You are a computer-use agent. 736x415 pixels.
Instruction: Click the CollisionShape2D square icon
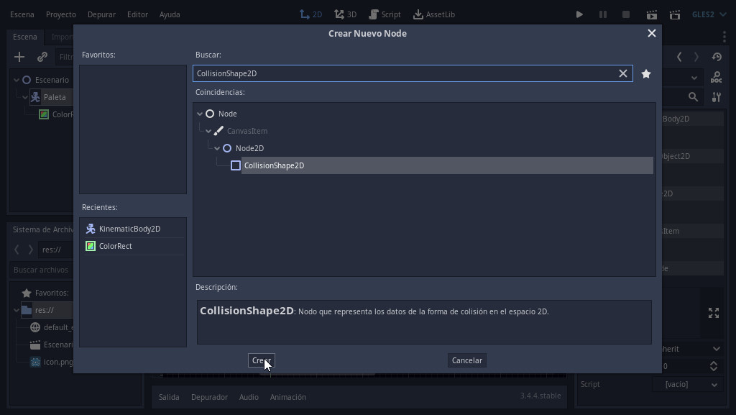tap(236, 165)
